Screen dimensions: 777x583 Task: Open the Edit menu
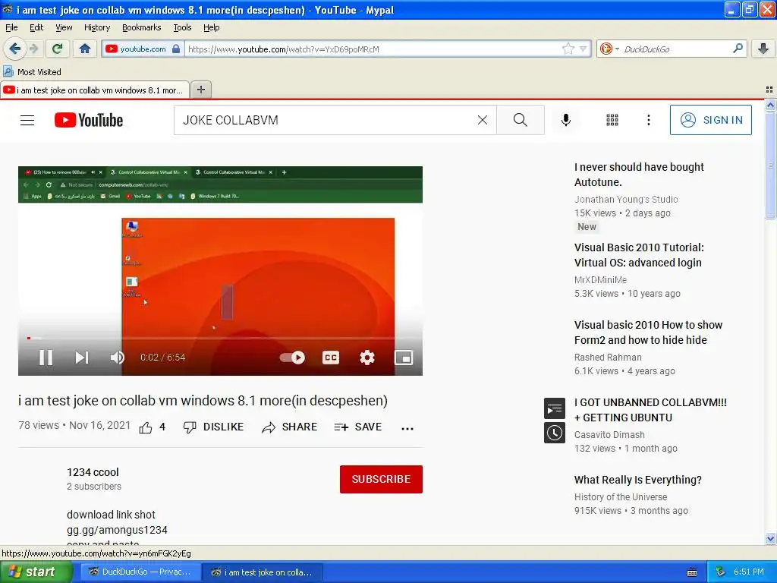[x=36, y=27]
